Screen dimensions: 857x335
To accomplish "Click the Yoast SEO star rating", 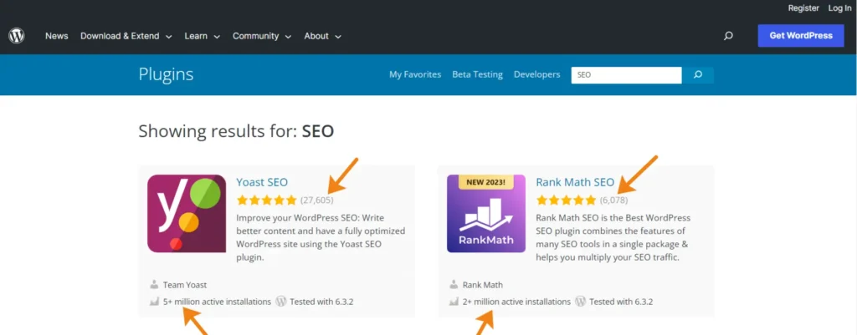I will pyautogui.click(x=267, y=200).
